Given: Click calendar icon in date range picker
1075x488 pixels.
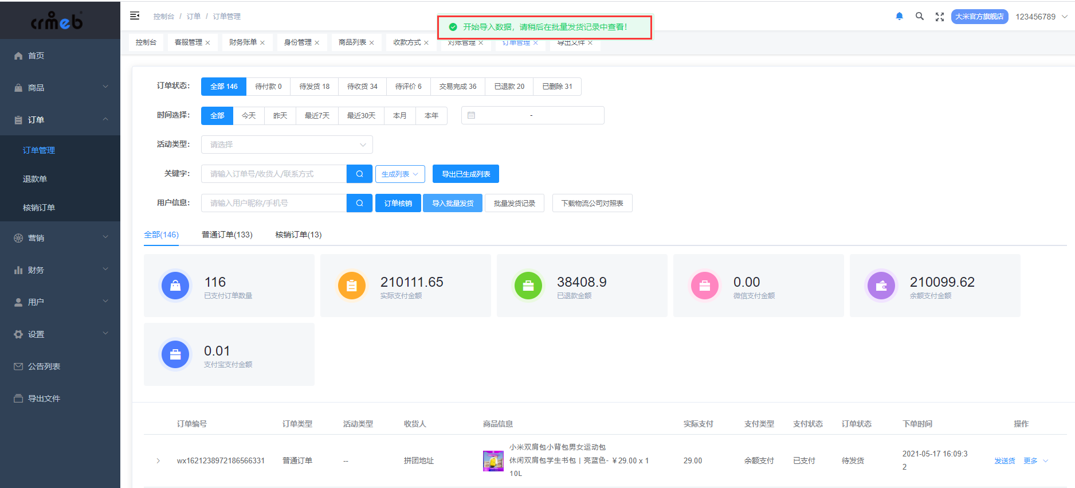Looking at the screenshot, I should coord(471,115).
